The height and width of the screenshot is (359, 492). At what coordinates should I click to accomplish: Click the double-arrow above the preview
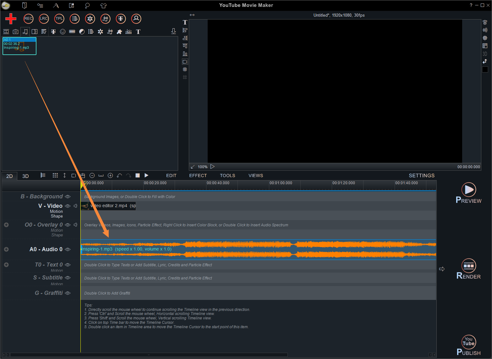pyautogui.click(x=192, y=15)
